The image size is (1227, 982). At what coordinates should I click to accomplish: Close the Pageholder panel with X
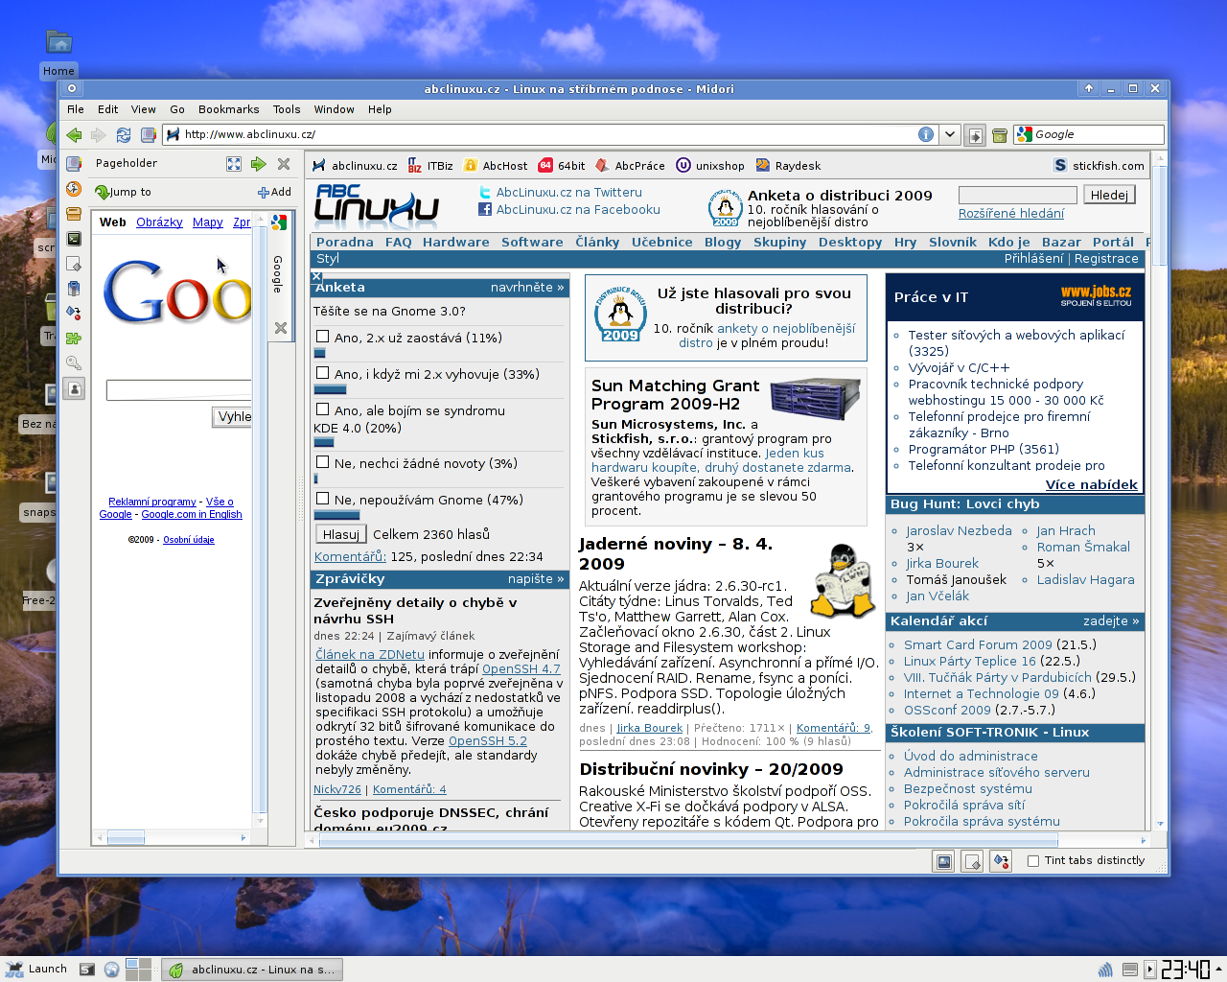[284, 164]
